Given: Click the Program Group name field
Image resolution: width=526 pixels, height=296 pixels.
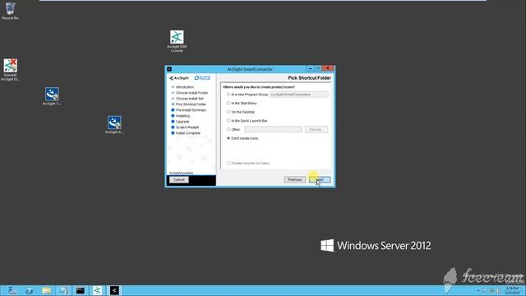Looking at the screenshot, I should pos(299,95).
